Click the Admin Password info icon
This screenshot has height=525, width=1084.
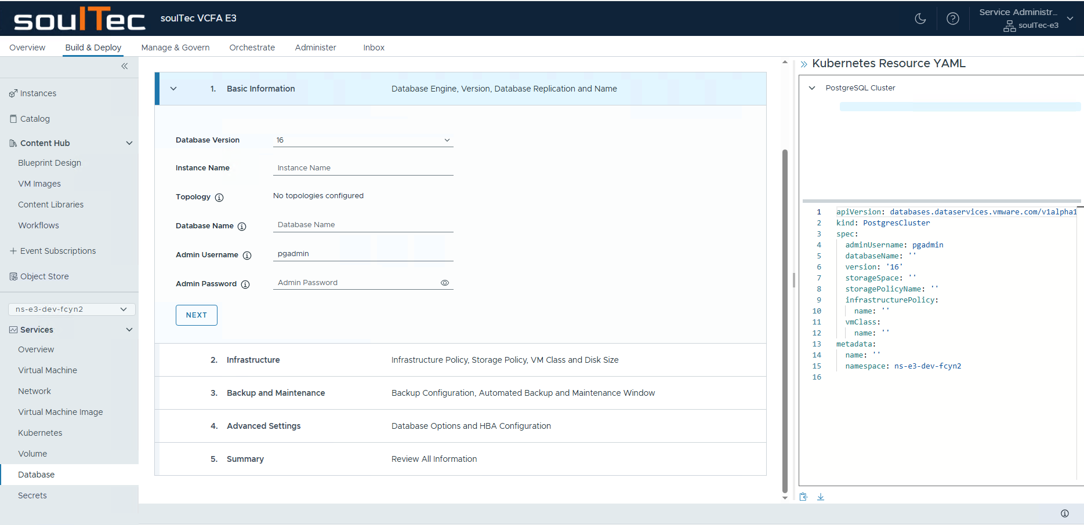pos(245,285)
